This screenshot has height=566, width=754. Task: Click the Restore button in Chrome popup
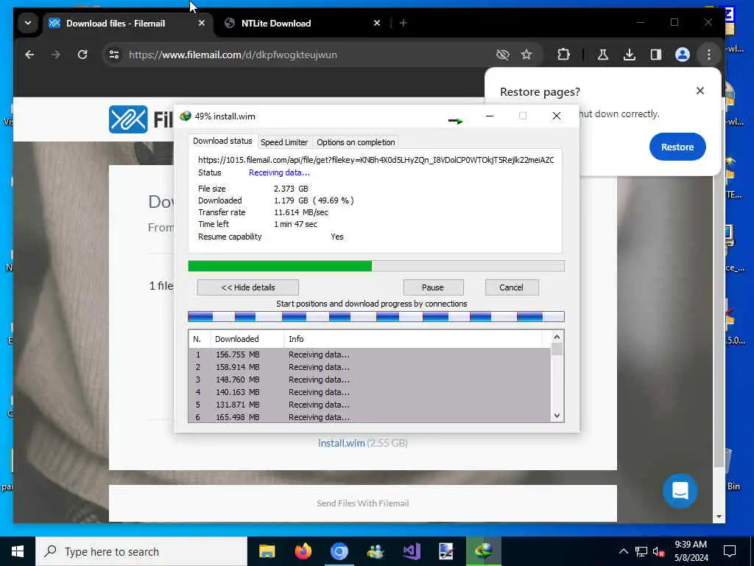(x=677, y=147)
